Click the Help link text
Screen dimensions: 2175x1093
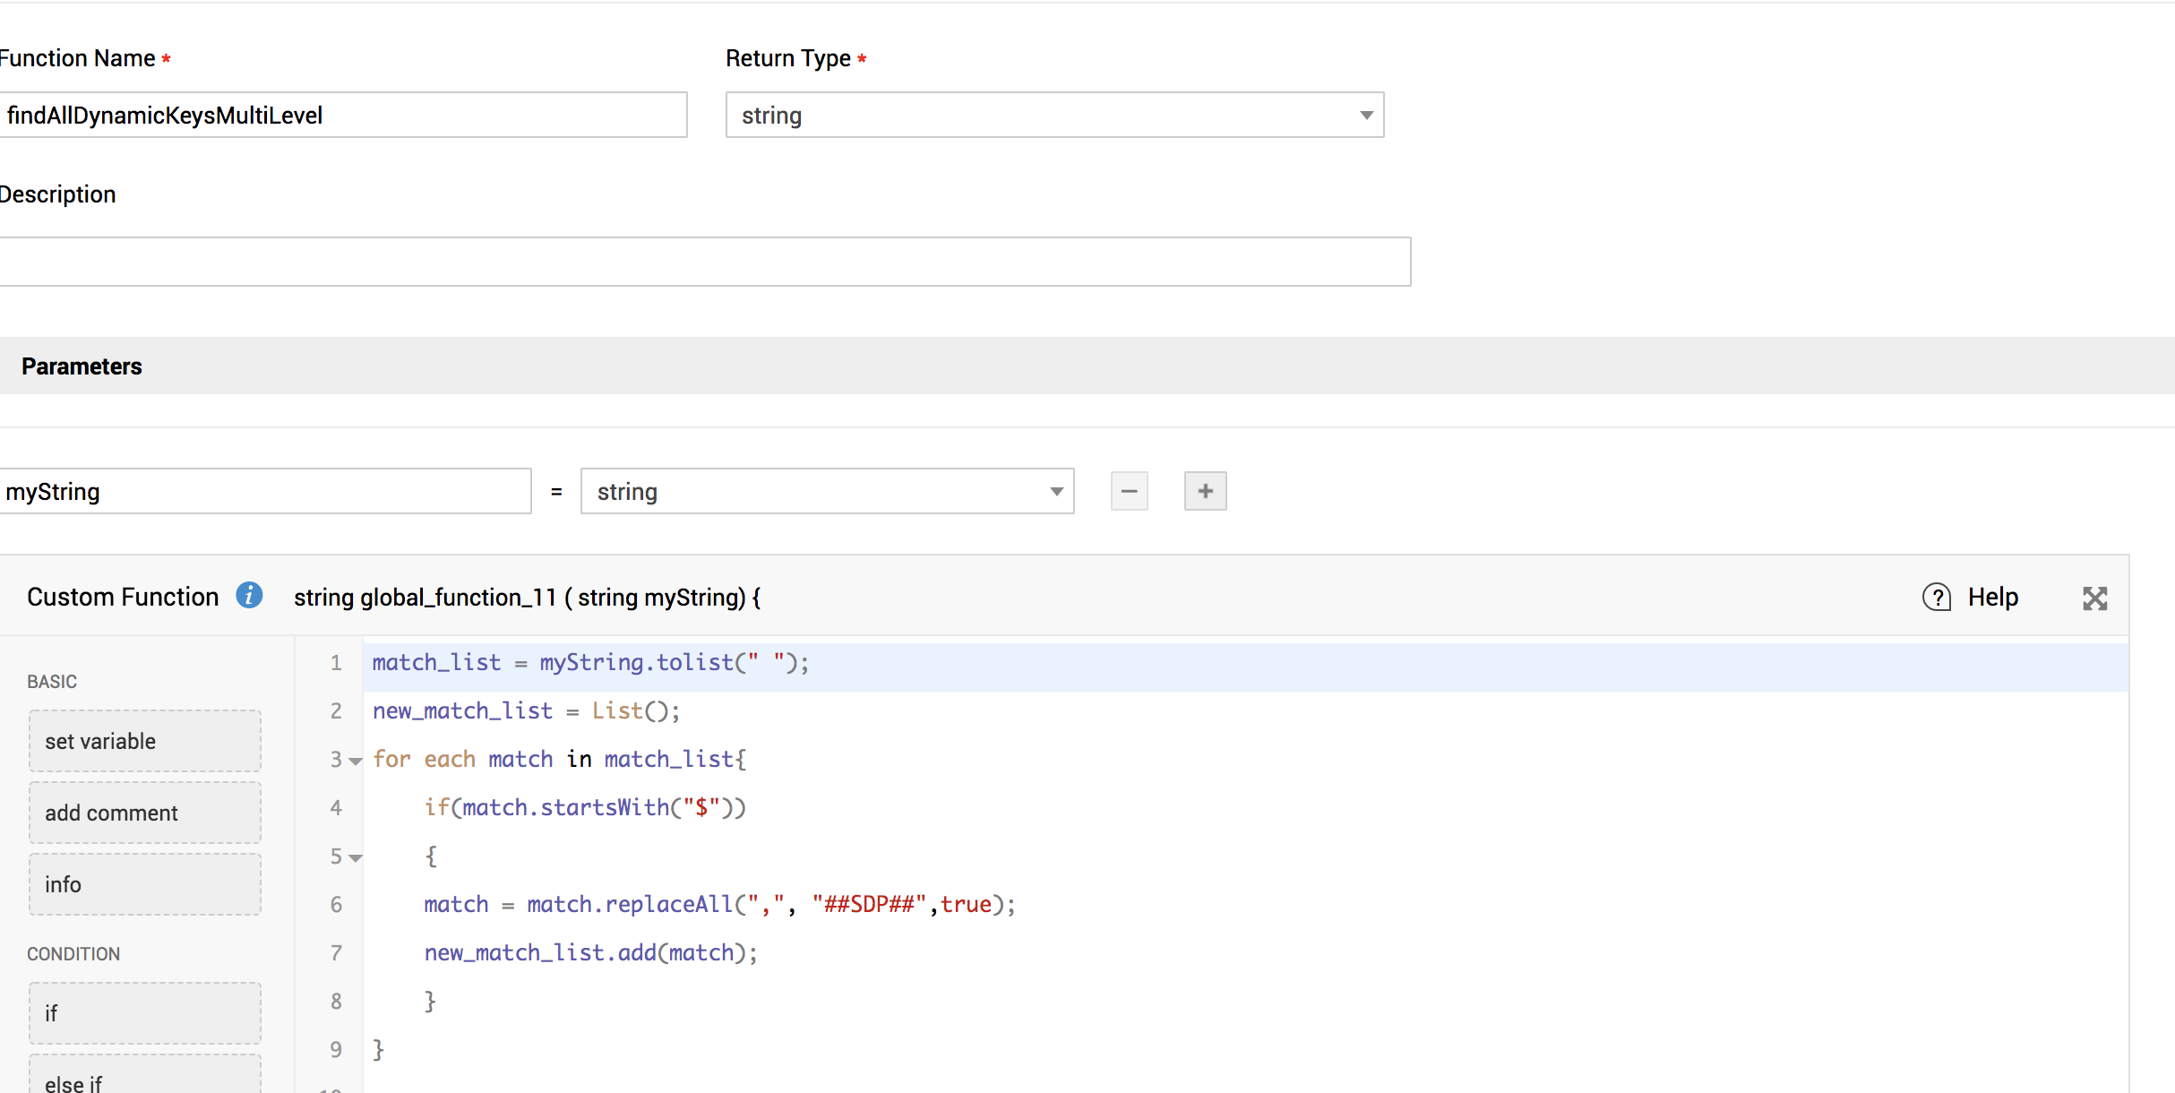click(1992, 598)
